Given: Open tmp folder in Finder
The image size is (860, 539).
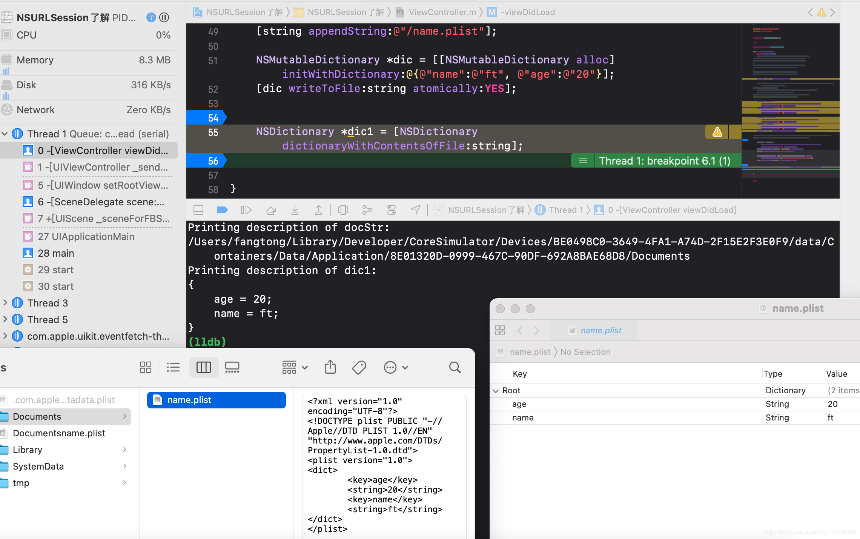Looking at the screenshot, I should pyautogui.click(x=66, y=483).
